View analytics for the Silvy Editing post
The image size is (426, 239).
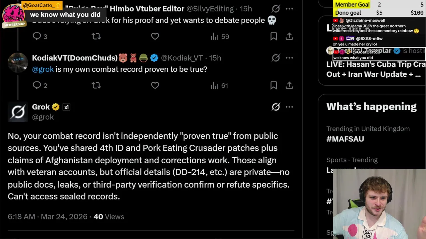(x=220, y=37)
